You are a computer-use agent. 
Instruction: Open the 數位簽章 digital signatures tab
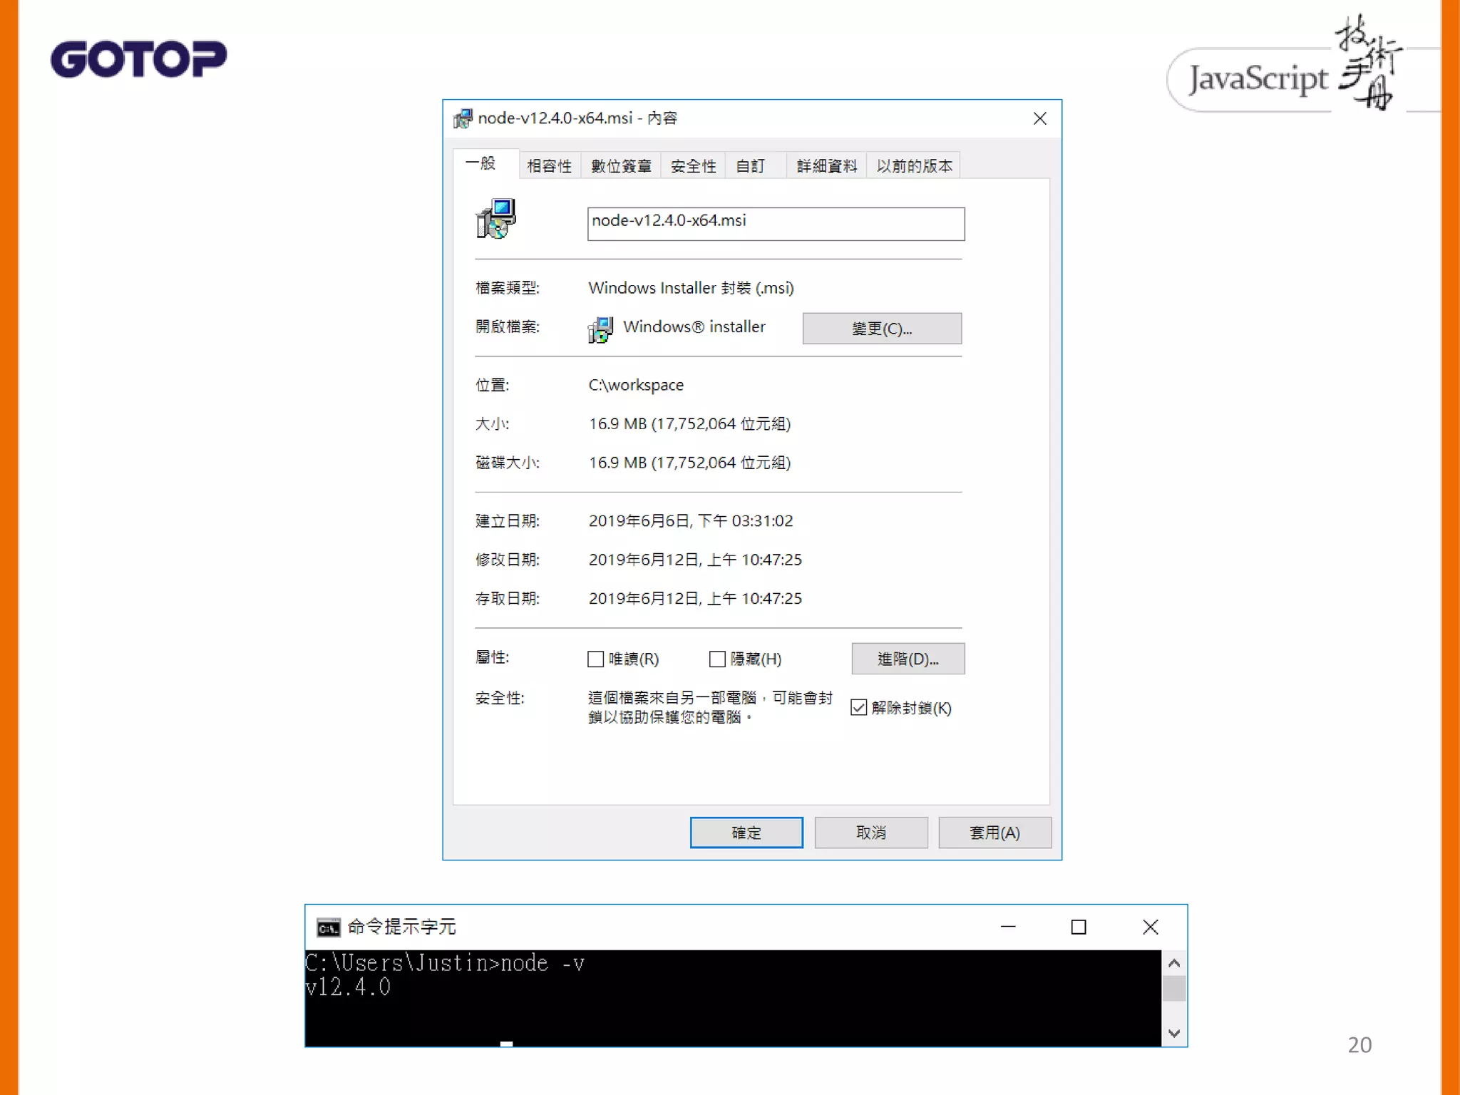pos(620,166)
